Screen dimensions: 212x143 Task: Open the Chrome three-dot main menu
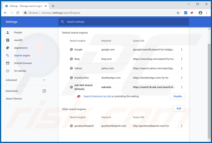tap(207, 13)
